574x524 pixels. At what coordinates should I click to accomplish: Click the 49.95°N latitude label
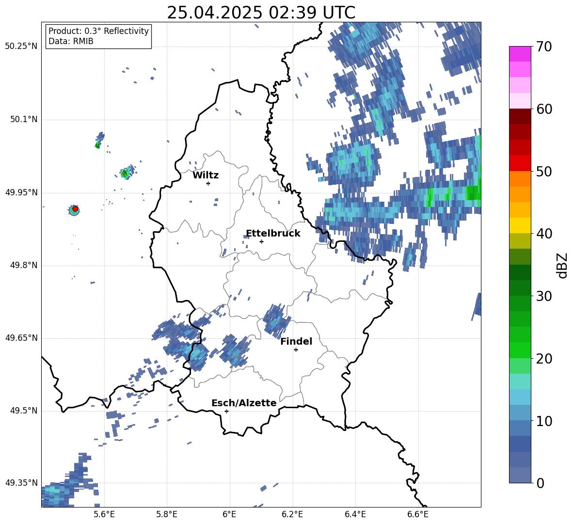point(21,192)
